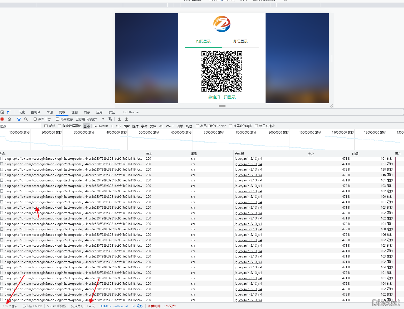Click the file icon of the 128 毫秒 request row

[x=2, y=170]
